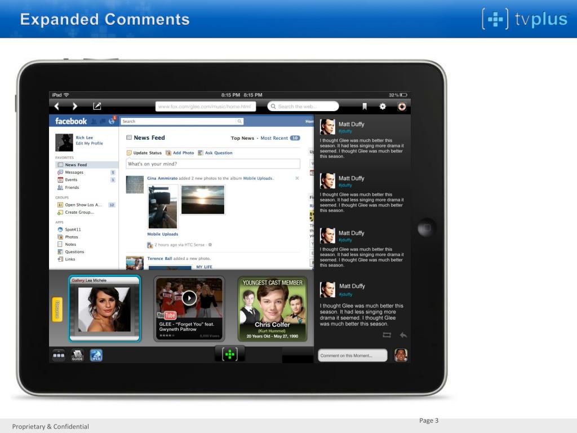This screenshot has width=577, height=433.
Task: Open Photos app in sidebar
Action: click(72, 237)
